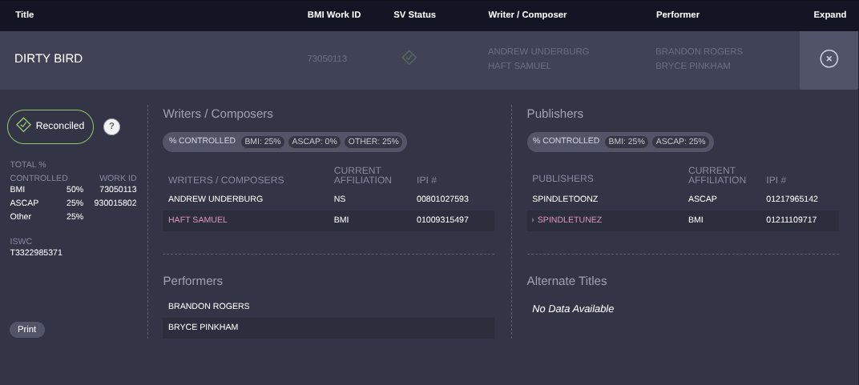Click the Performer column header
The height and width of the screenshot is (385, 859).
(x=678, y=14)
